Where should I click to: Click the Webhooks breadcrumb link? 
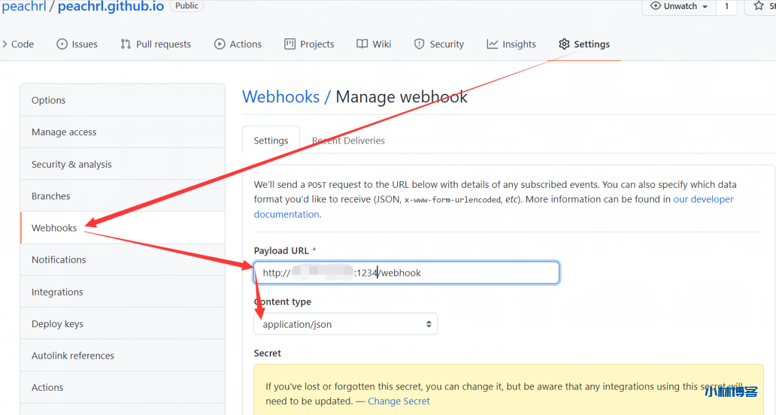281,97
